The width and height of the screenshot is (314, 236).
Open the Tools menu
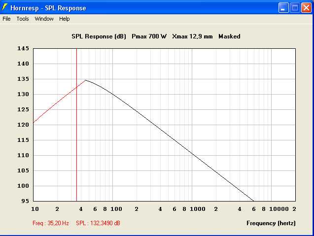click(x=23, y=19)
